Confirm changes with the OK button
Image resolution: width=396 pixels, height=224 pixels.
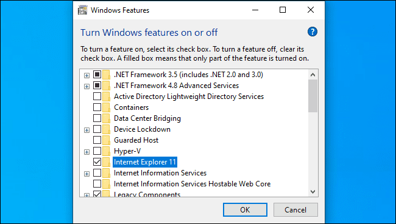[245, 209]
